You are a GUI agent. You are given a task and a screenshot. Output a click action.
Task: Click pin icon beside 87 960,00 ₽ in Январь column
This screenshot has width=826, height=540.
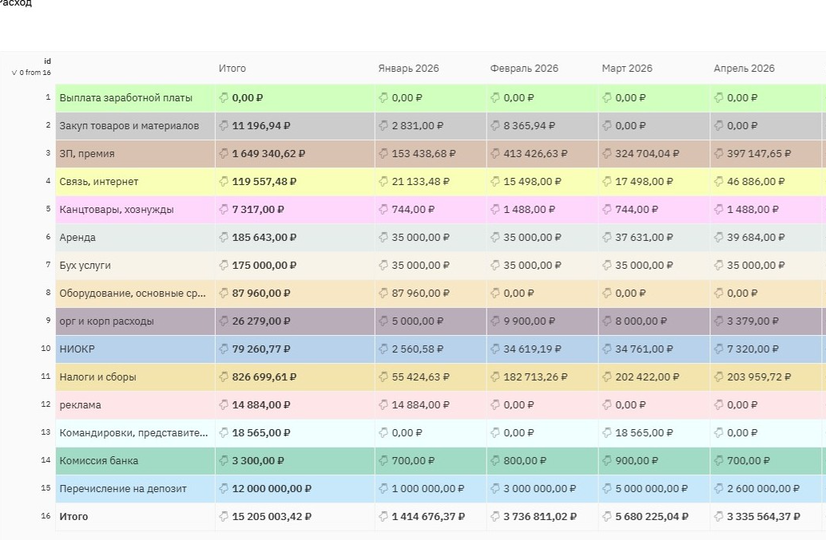pyautogui.click(x=383, y=294)
